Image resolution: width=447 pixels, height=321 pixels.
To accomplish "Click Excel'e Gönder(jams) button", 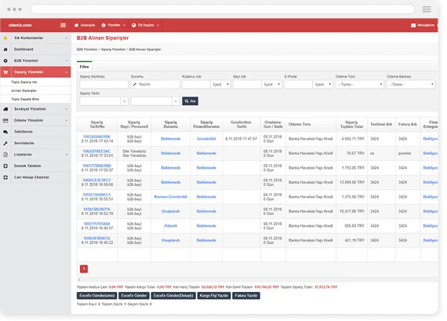I will pyautogui.click(x=97, y=296).
